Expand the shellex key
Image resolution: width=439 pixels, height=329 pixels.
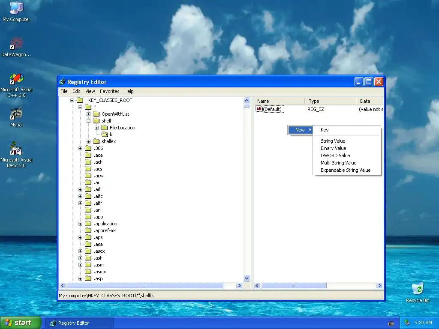point(88,141)
